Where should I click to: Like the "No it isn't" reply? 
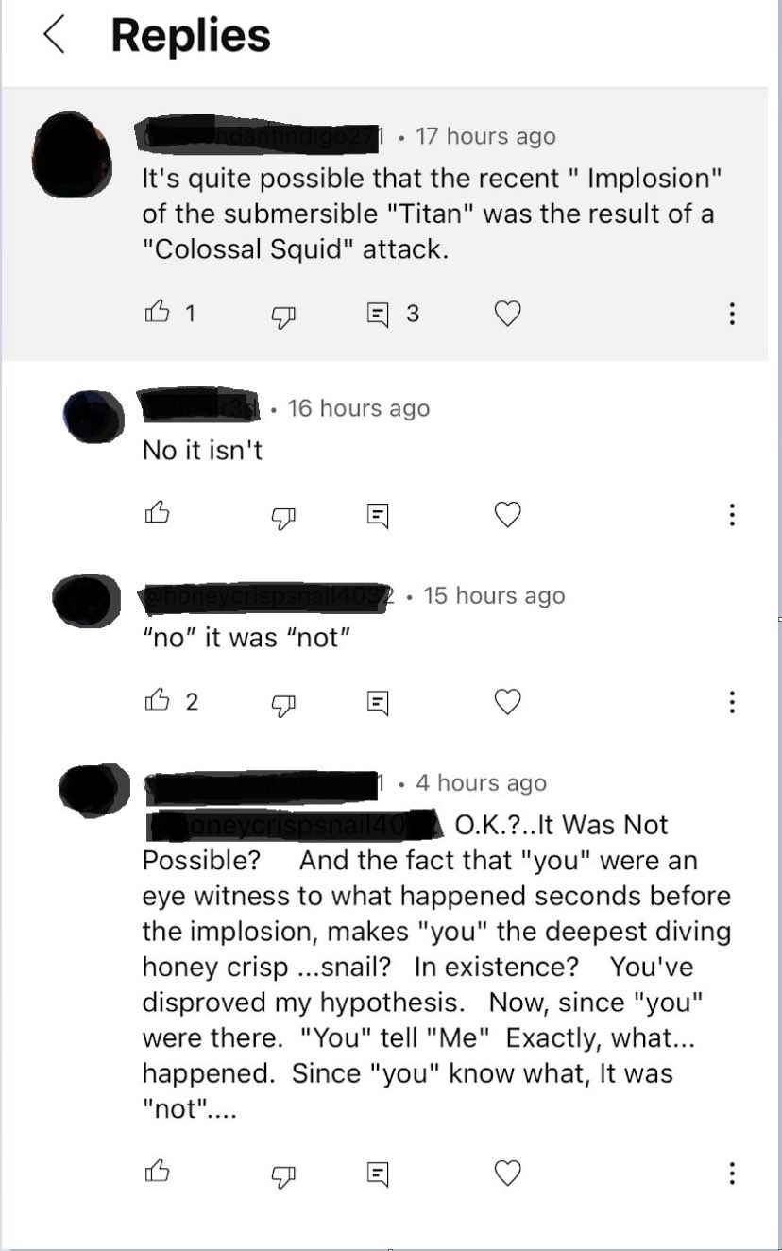point(158,514)
